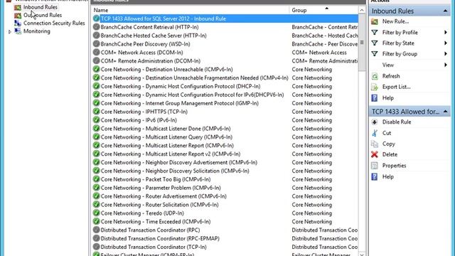This screenshot has height=256, width=455.
Task: Click the Delete red X icon
Action: click(x=375, y=155)
